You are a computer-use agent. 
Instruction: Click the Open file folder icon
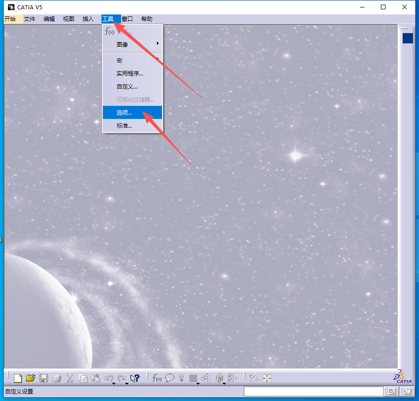tap(31, 378)
